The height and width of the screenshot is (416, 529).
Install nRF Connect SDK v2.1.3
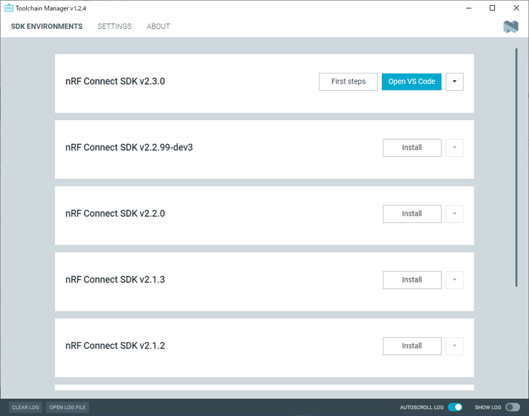point(412,280)
